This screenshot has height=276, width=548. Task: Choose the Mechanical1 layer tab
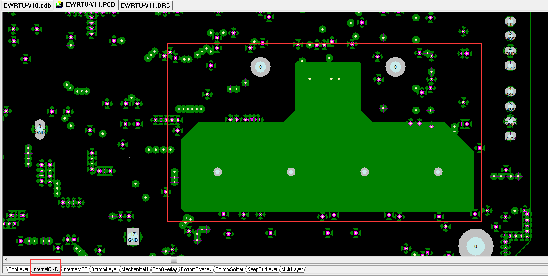pos(135,269)
